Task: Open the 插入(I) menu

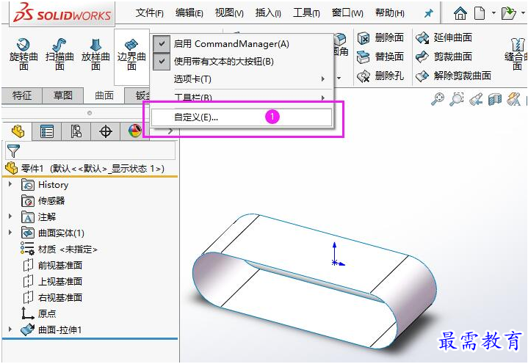Action: [268, 13]
